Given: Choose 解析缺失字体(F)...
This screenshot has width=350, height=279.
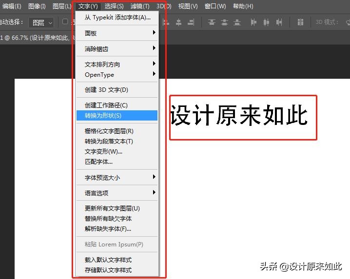Looking at the screenshot, I should [x=117, y=229].
